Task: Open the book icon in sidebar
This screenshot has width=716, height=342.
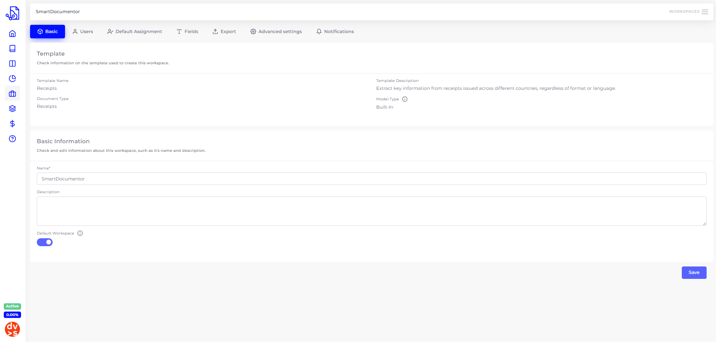Action: tap(12, 48)
